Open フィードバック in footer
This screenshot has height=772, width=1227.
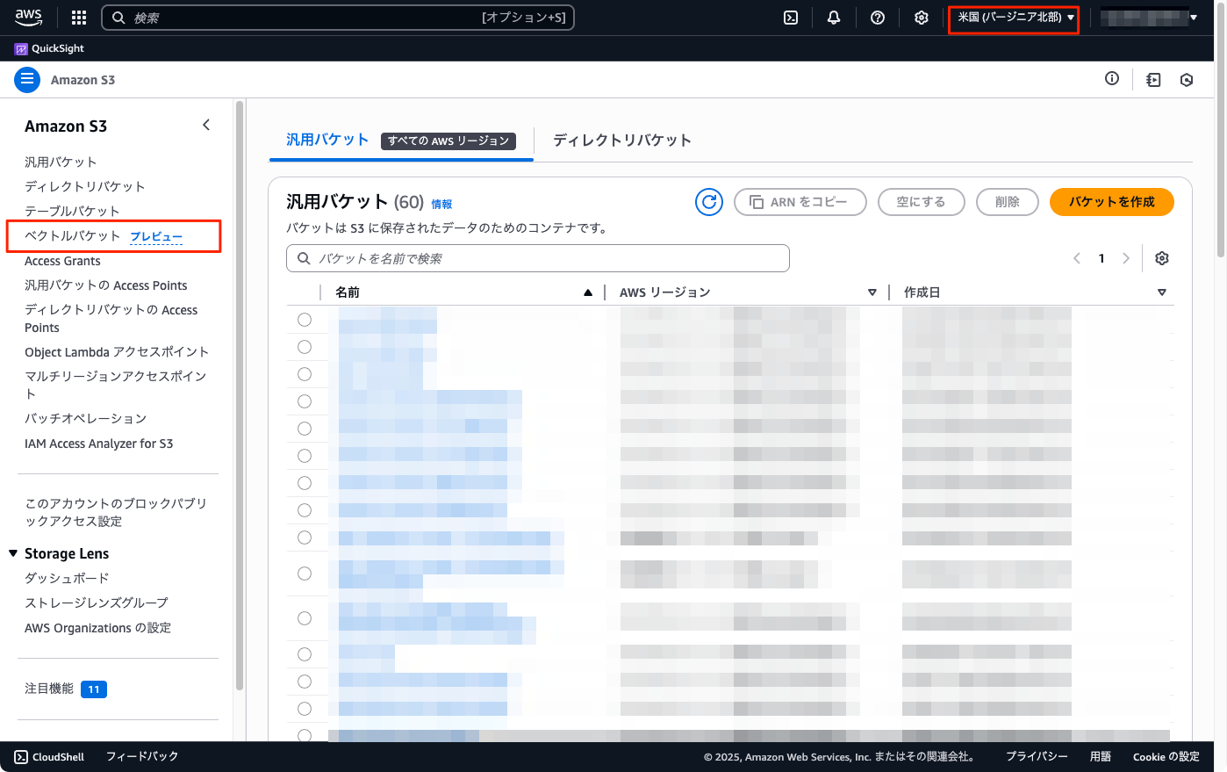tap(142, 756)
